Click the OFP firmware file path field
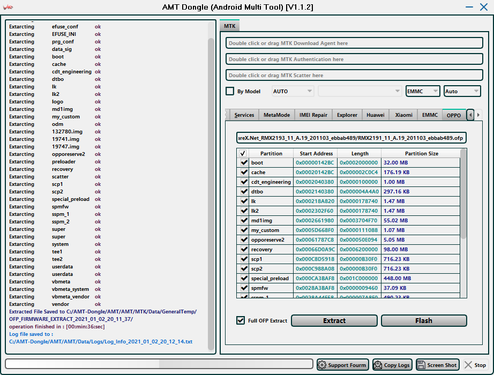This screenshot has height=375, width=494. pos(351,138)
